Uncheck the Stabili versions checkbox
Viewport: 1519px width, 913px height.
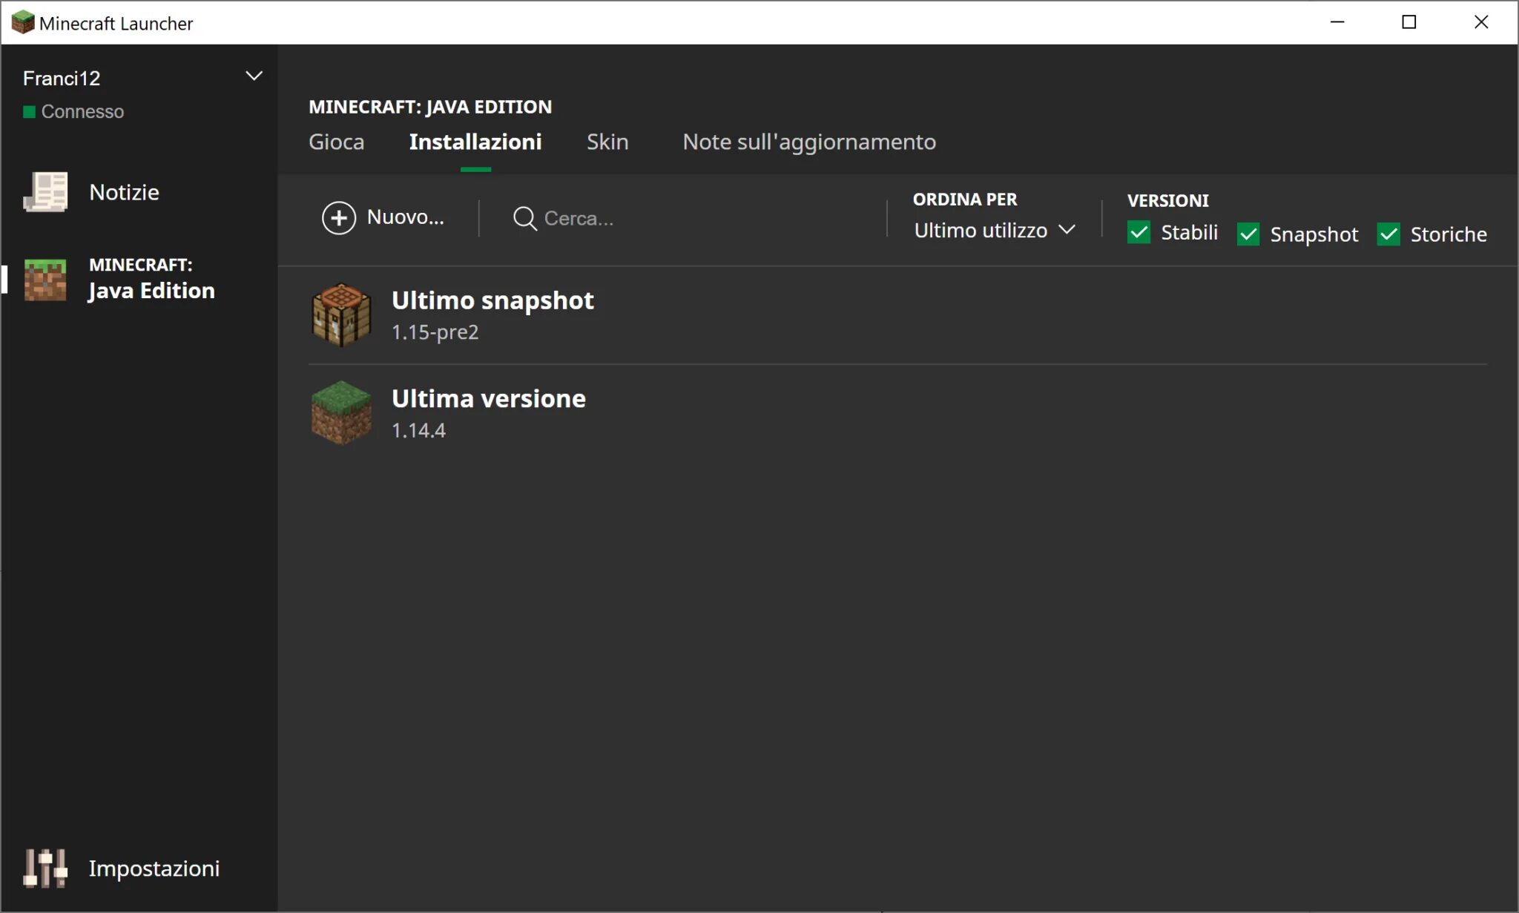(x=1139, y=233)
